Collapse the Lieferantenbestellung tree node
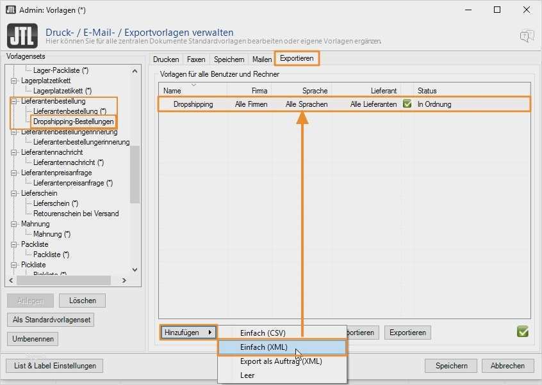 [x=14, y=101]
